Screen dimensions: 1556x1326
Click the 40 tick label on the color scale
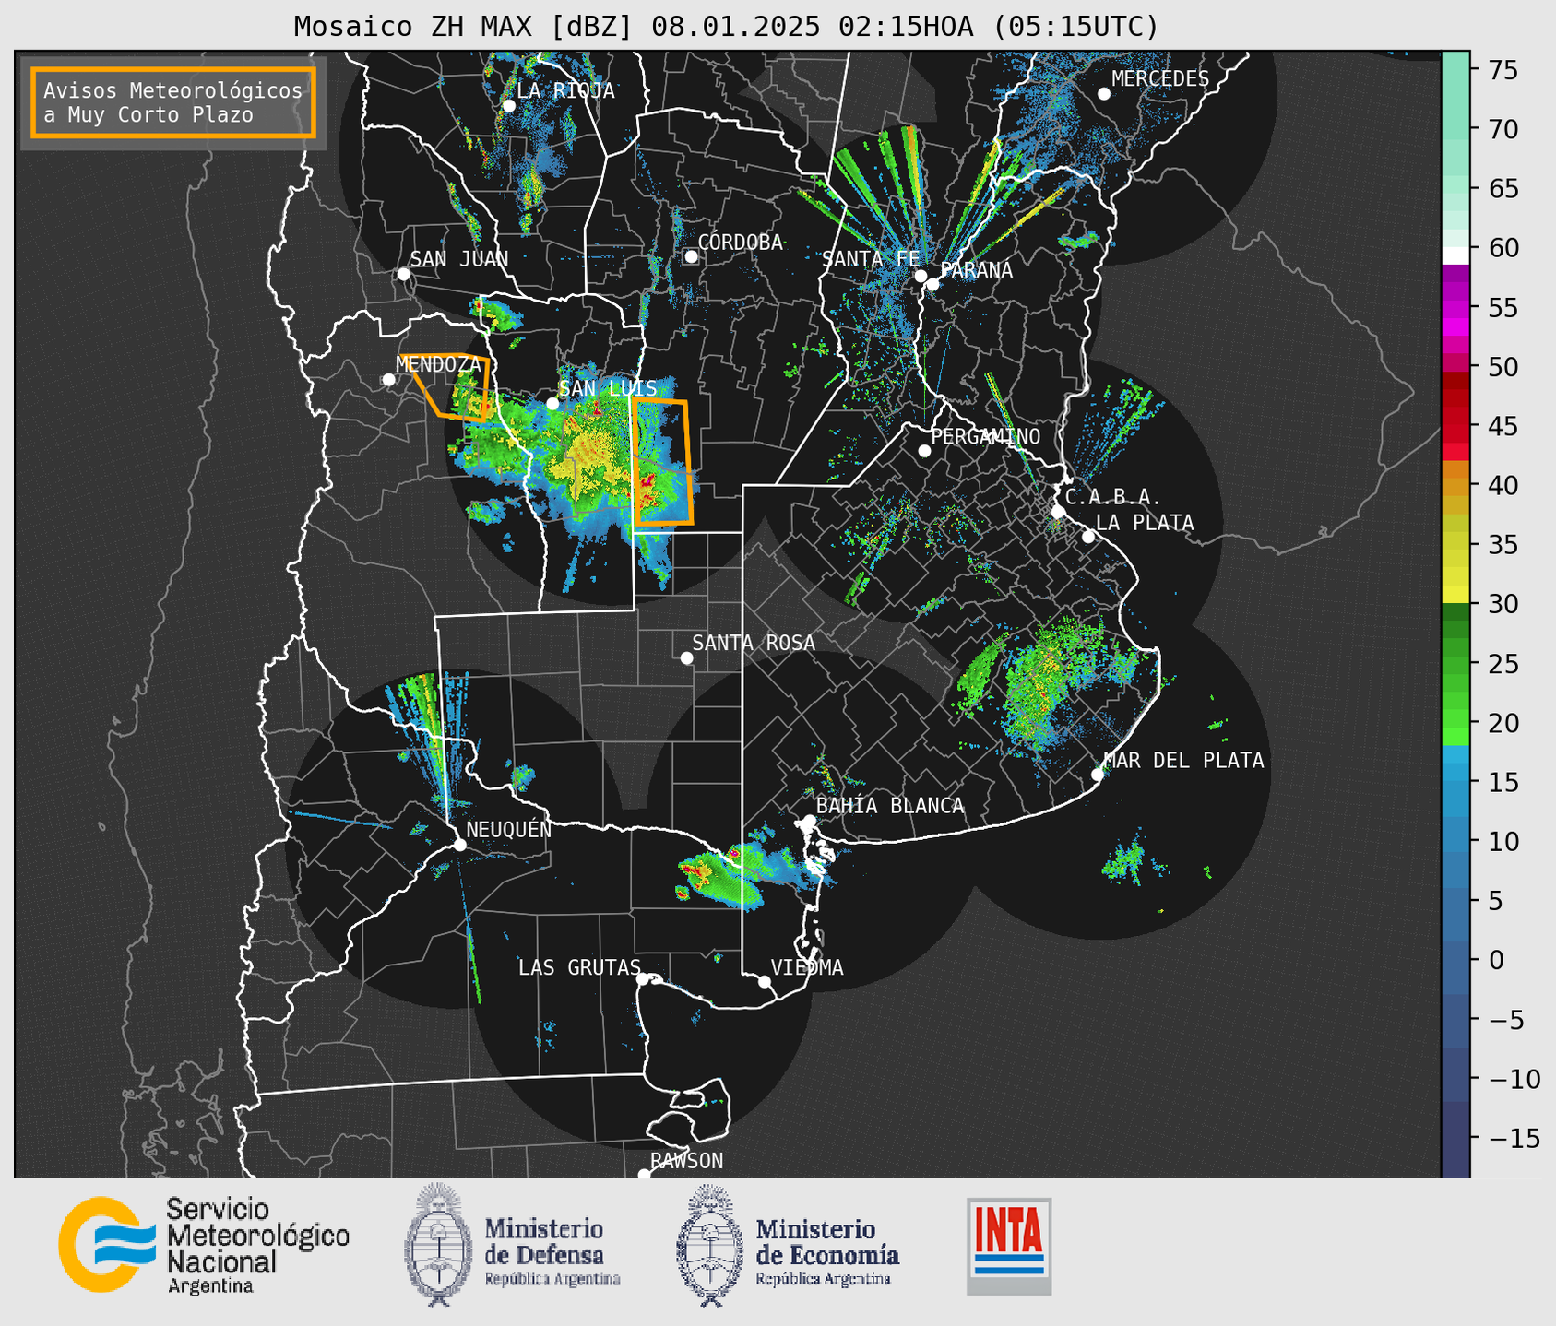coord(1503,485)
